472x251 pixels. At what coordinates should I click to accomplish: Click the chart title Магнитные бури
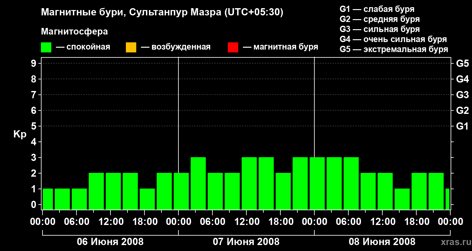[x=162, y=12]
